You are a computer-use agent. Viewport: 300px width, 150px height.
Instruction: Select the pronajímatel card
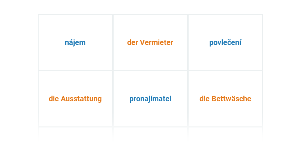(x=150, y=99)
